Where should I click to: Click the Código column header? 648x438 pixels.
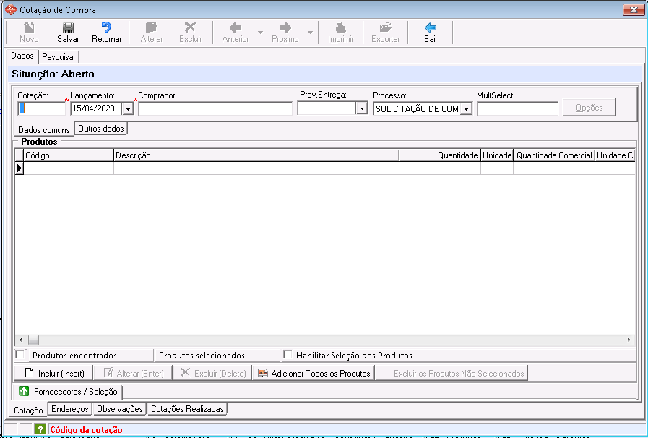[x=69, y=155]
